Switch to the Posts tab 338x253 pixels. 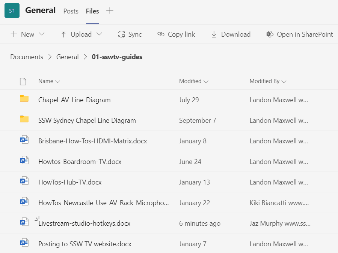(x=71, y=11)
